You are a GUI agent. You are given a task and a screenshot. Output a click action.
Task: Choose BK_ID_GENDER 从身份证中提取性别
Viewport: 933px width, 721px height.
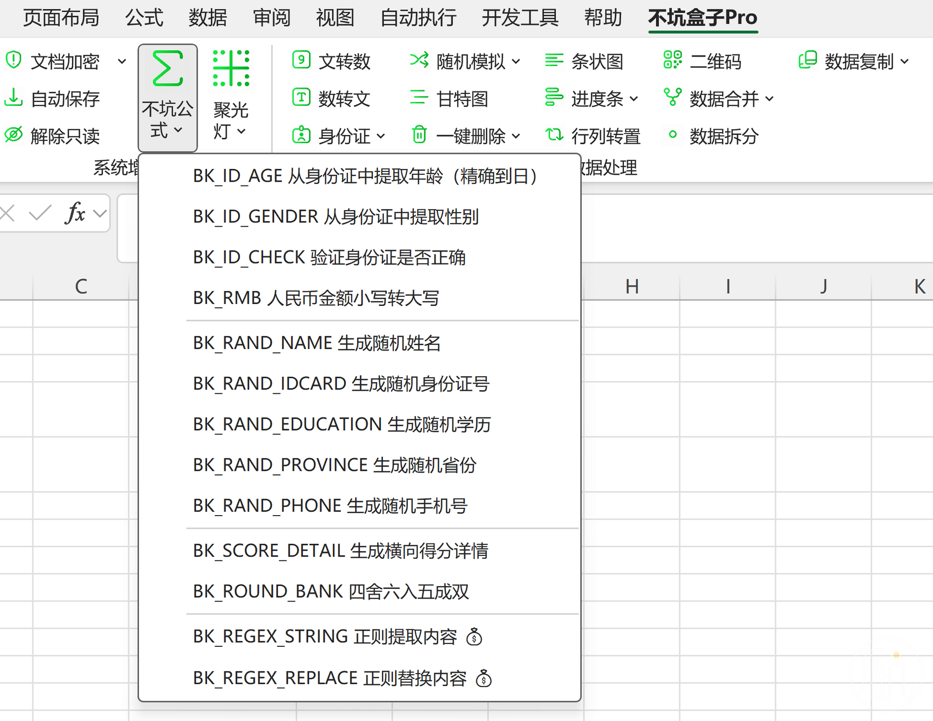360,217
